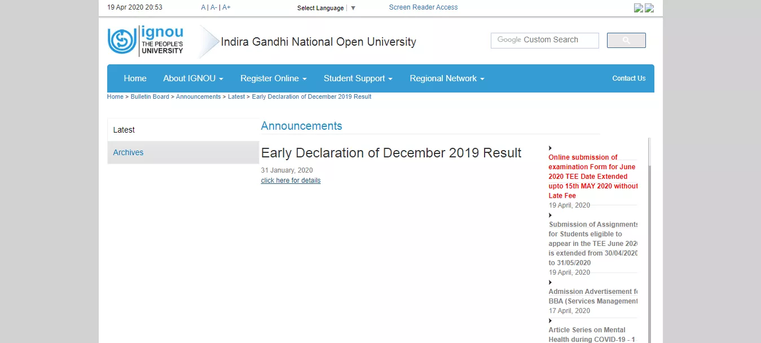Switch to the Archives sidebar tab
761x343 pixels.
128,152
